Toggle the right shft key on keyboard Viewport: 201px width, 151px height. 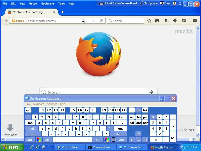118,134
